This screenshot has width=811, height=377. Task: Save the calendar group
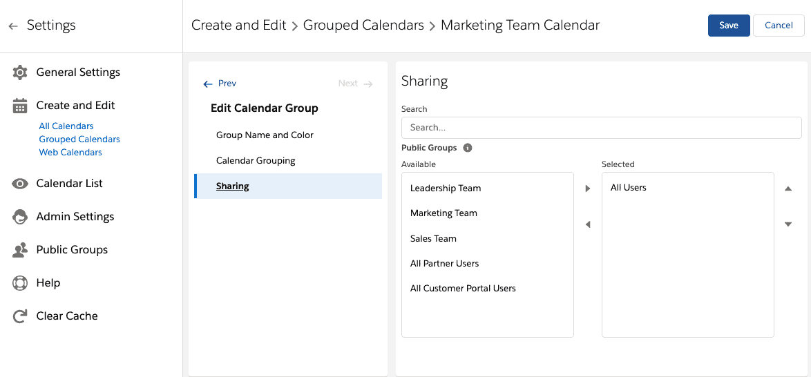(729, 26)
